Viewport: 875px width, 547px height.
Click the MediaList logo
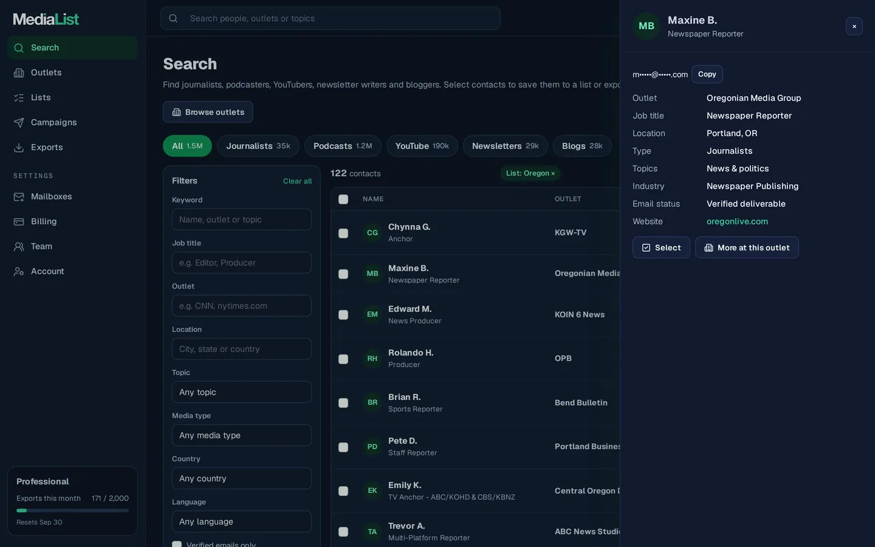pyautogui.click(x=46, y=19)
